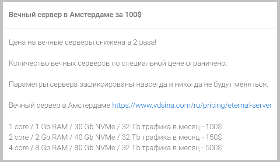Click '80 Gb NVMe' in the third plan
Image resolution: width=280 pixels, height=162 pixels.
(94, 148)
